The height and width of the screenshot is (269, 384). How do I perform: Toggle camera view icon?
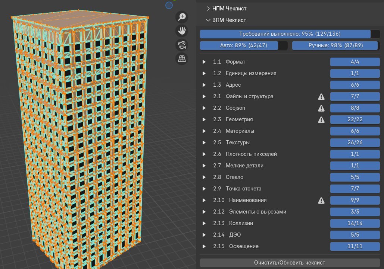(x=182, y=45)
